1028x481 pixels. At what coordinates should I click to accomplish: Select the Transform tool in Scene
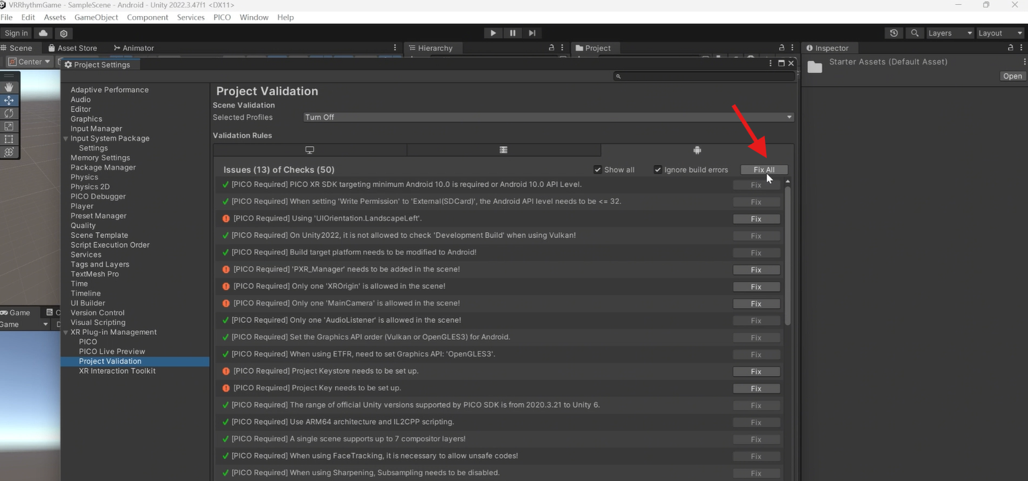point(9,152)
